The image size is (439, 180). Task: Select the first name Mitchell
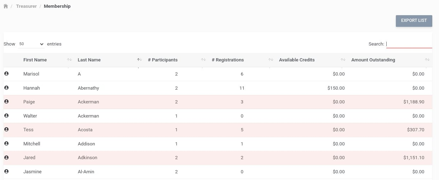(x=32, y=144)
